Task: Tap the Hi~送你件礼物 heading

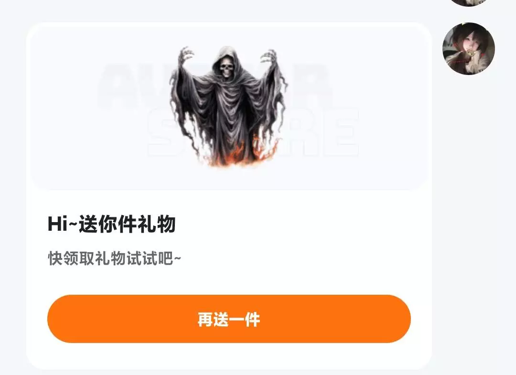Action: point(111,224)
